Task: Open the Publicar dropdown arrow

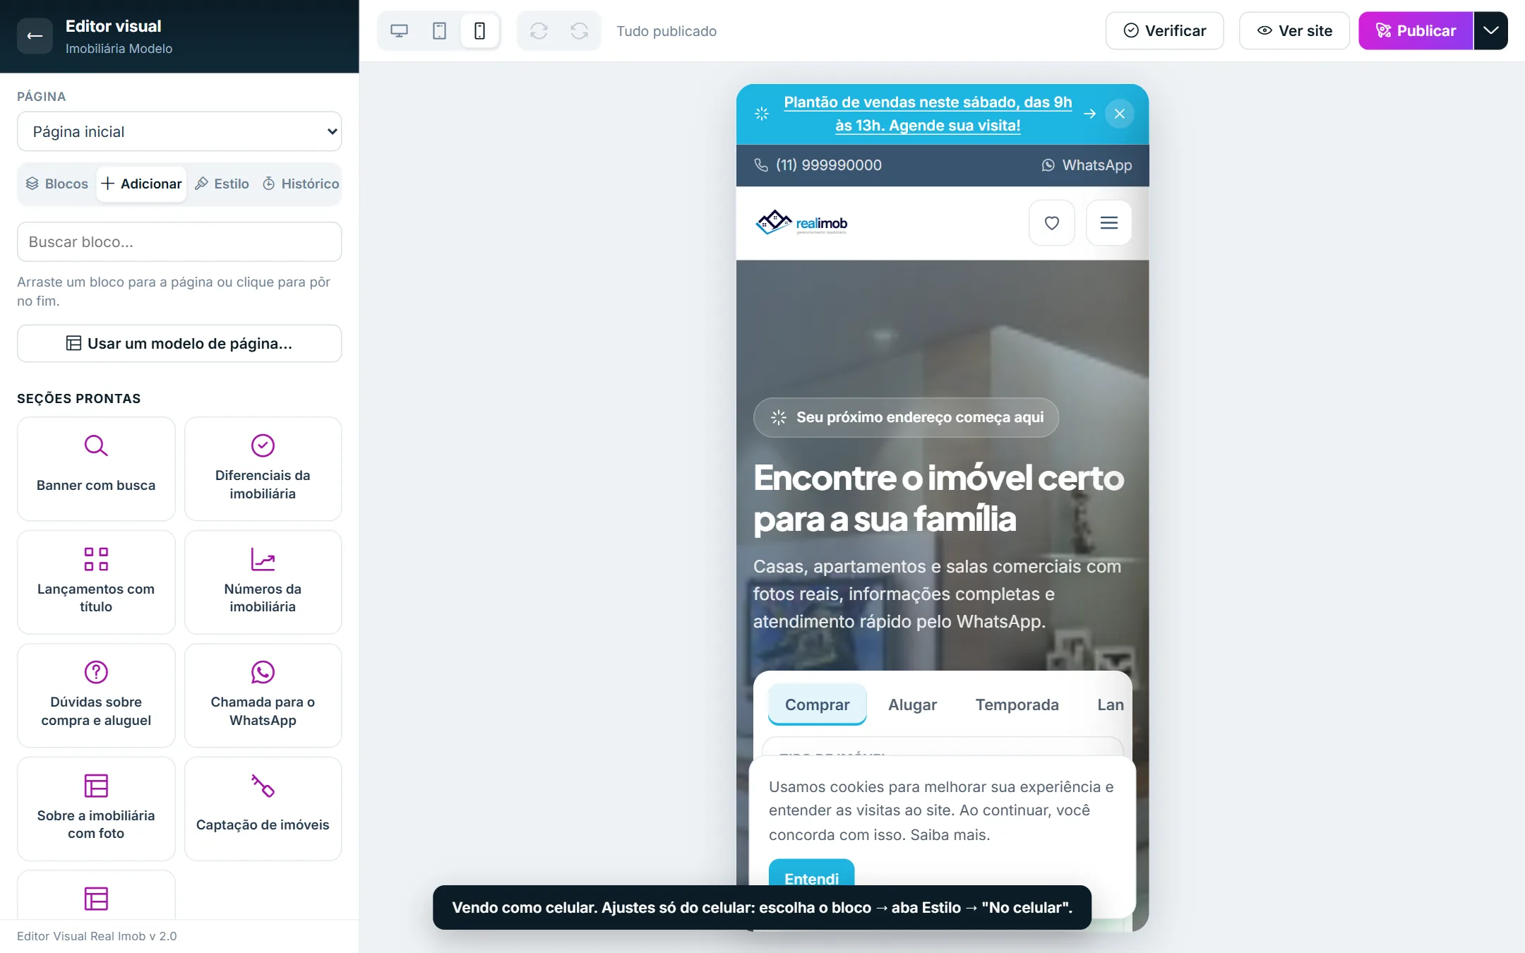Action: point(1490,30)
